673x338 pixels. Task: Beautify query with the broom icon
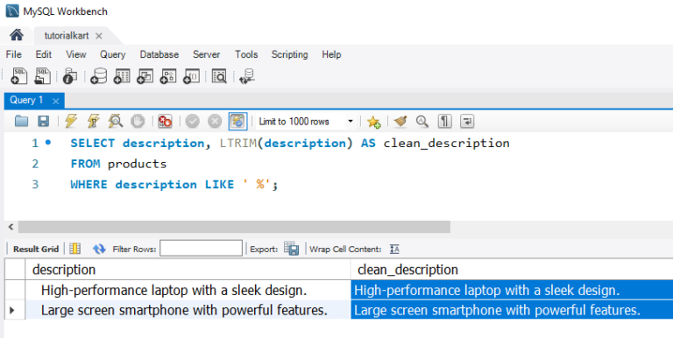tap(400, 122)
